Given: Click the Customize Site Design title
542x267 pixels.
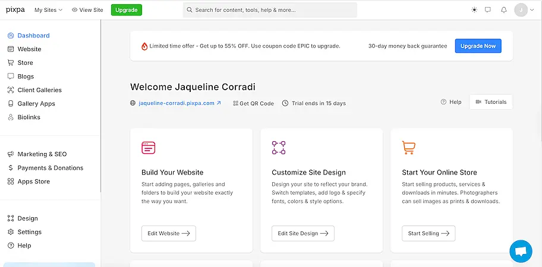Looking at the screenshot, I should click(308, 173).
